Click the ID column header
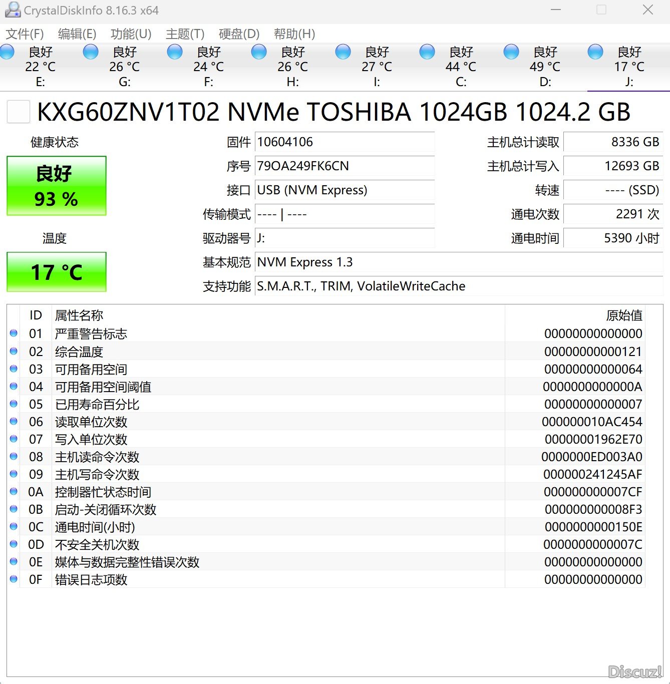Image resolution: width=670 pixels, height=684 pixels. [x=36, y=315]
